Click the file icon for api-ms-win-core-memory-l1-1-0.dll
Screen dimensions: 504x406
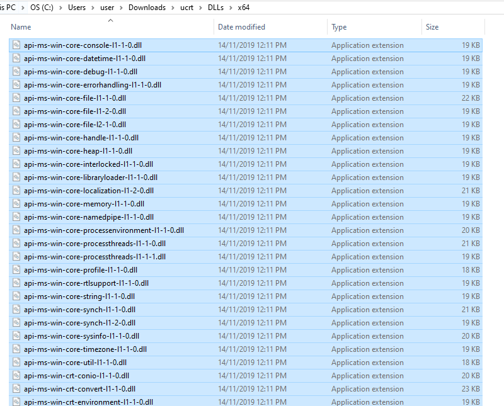16,204
